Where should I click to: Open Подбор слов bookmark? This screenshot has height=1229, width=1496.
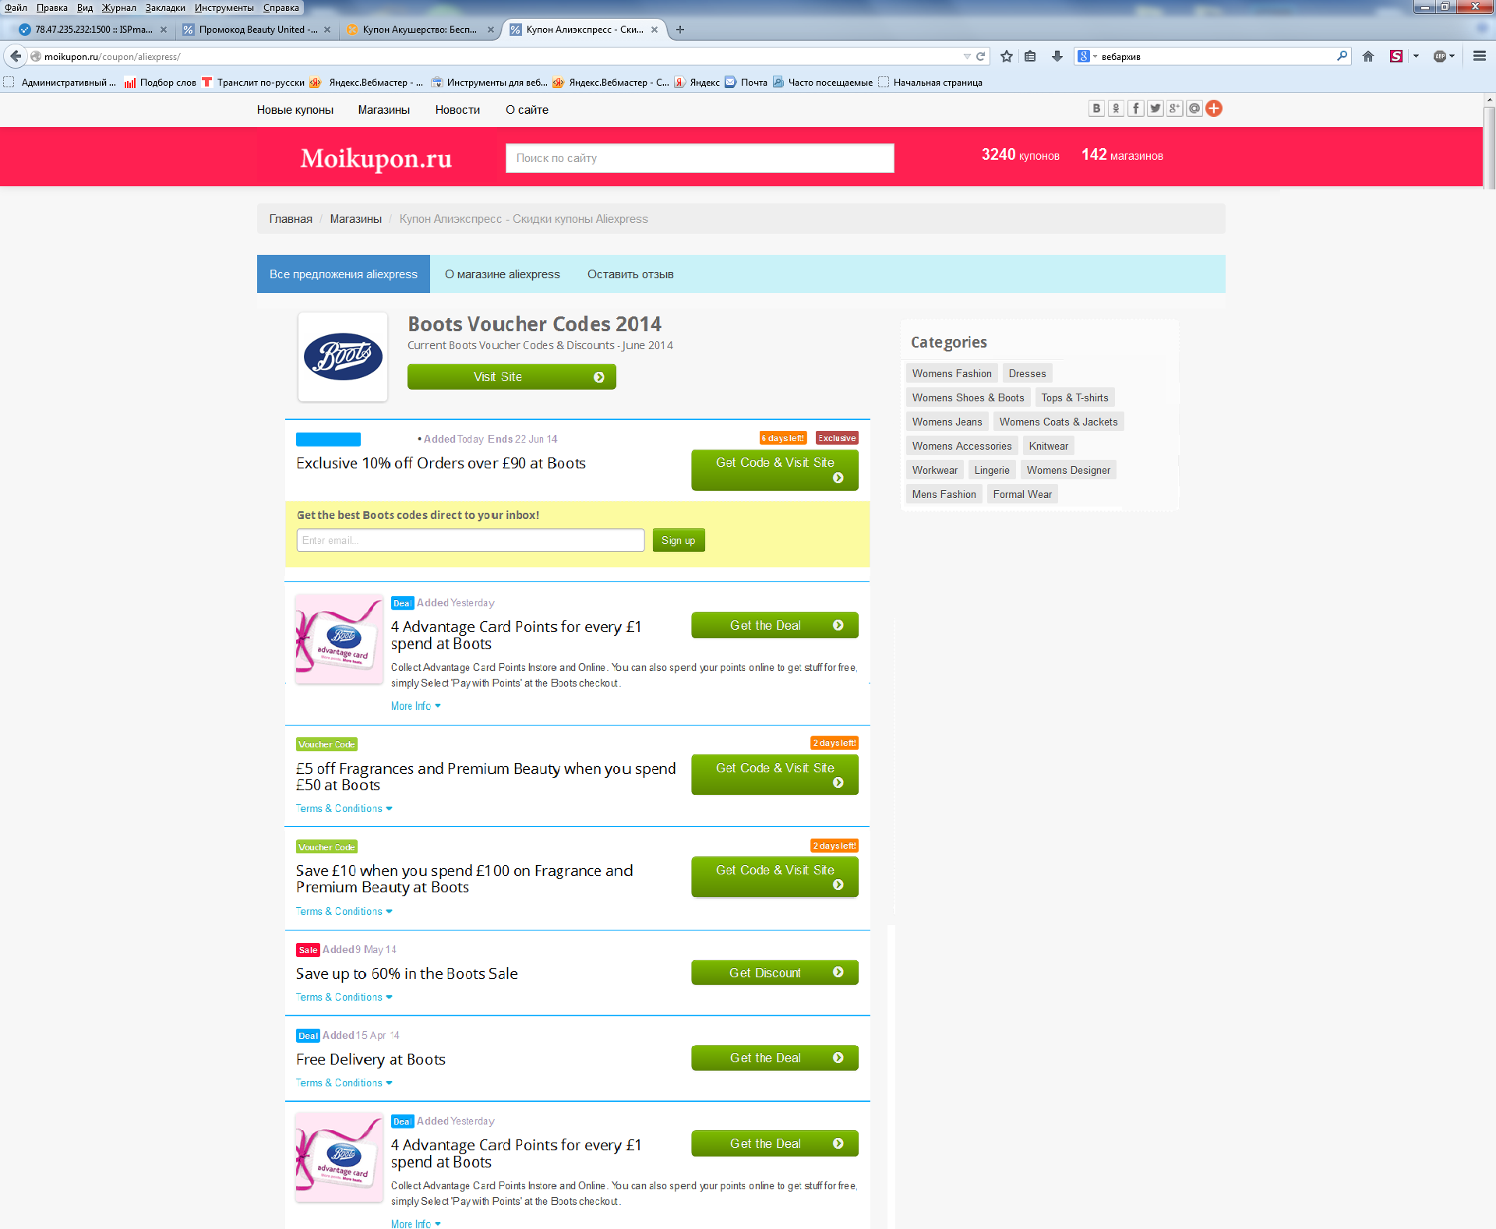point(161,83)
